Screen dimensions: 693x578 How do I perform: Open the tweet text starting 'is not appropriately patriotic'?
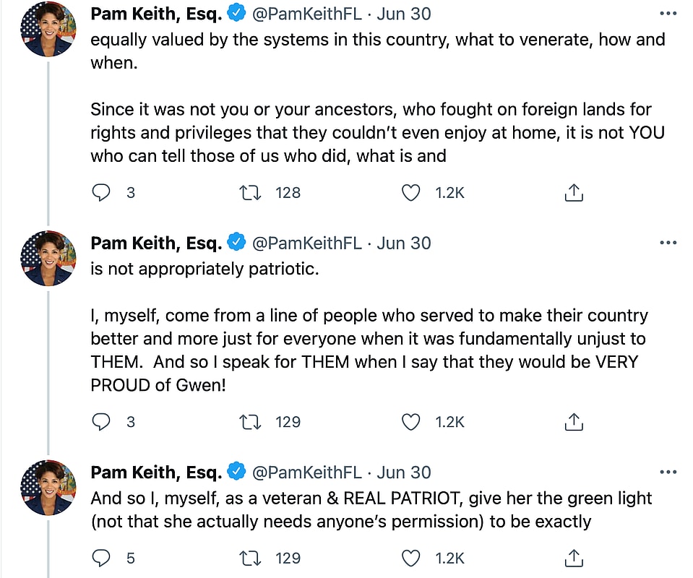(x=205, y=269)
